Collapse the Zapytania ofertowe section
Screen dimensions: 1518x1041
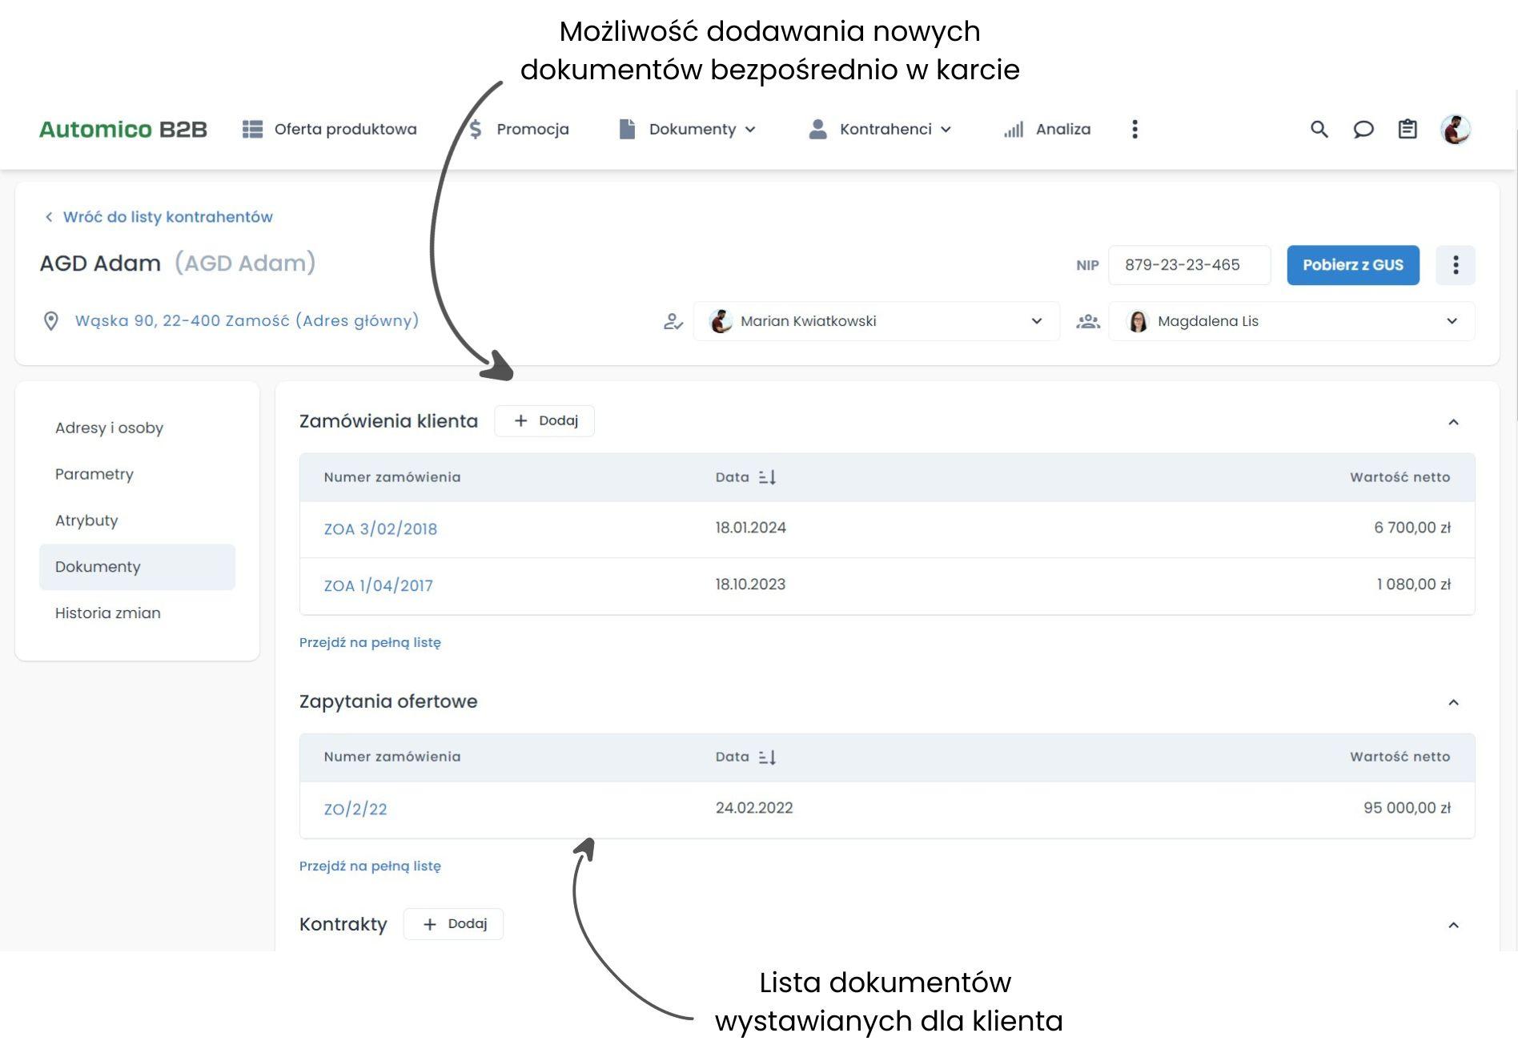1453,702
